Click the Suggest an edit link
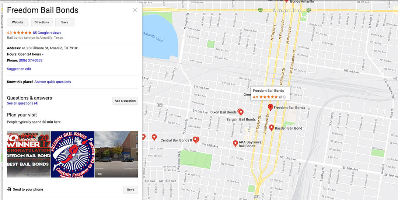The image size is (398, 200). coord(19,69)
